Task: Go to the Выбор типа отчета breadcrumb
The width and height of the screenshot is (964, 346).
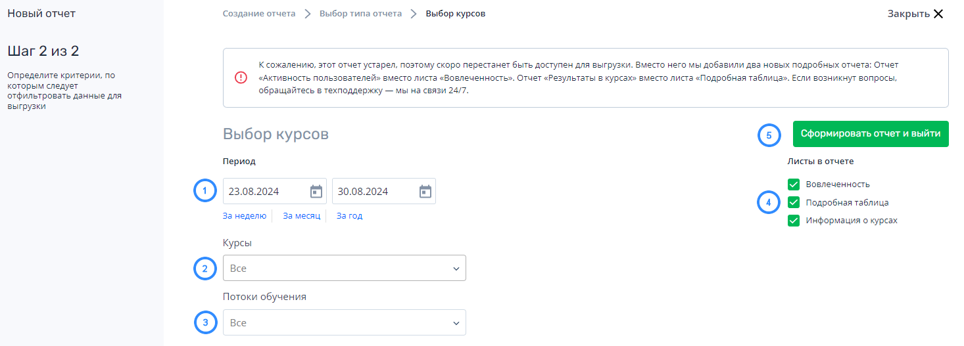Action: (x=360, y=13)
